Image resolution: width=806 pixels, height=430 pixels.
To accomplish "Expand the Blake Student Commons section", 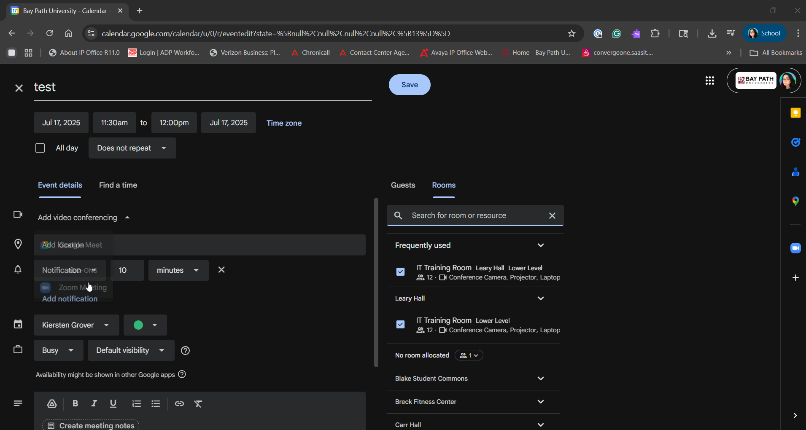I will (x=541, y=379).
